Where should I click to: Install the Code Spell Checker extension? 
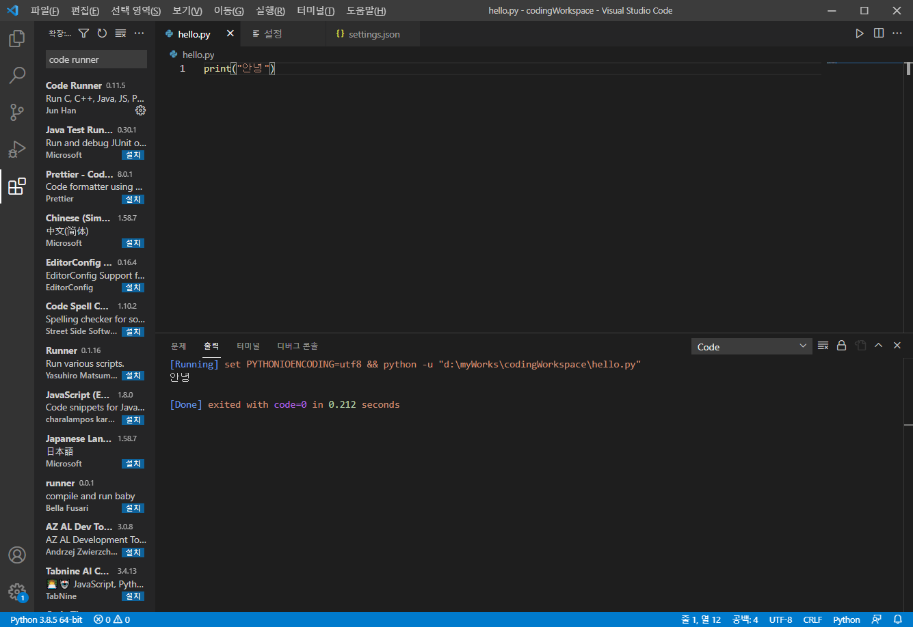[133, 332]
